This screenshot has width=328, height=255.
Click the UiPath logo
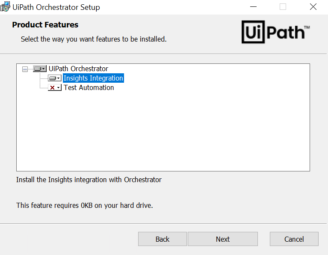click(275, 32)
